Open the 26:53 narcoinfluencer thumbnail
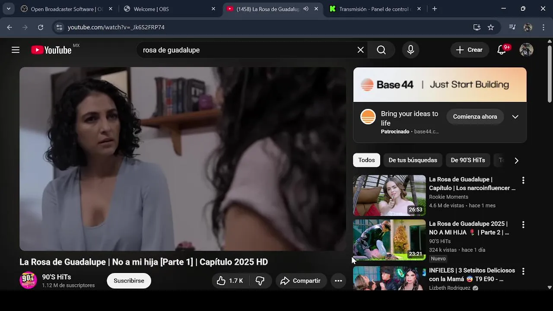This screenshot has height=311, width=553. click(x=389, y=195)
